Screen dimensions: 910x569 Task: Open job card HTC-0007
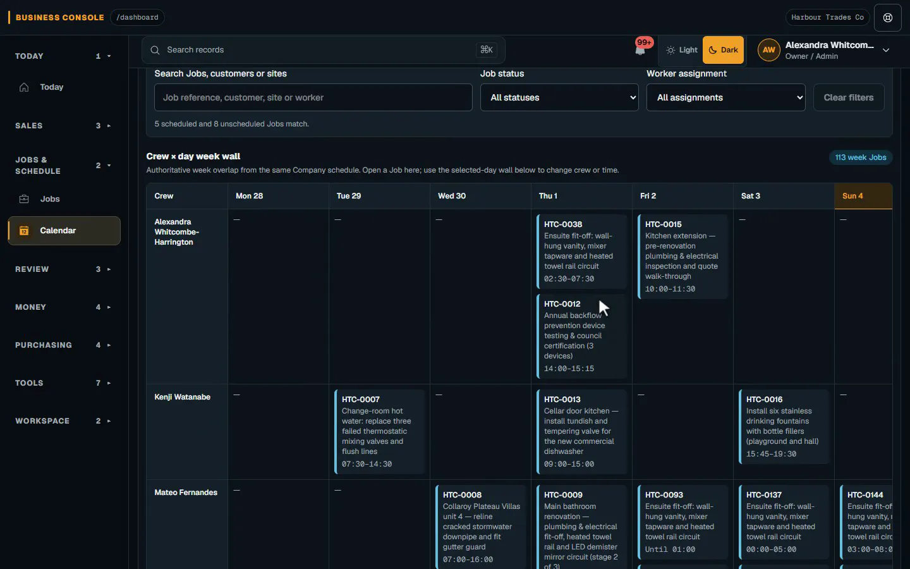[x=379, y=432]
